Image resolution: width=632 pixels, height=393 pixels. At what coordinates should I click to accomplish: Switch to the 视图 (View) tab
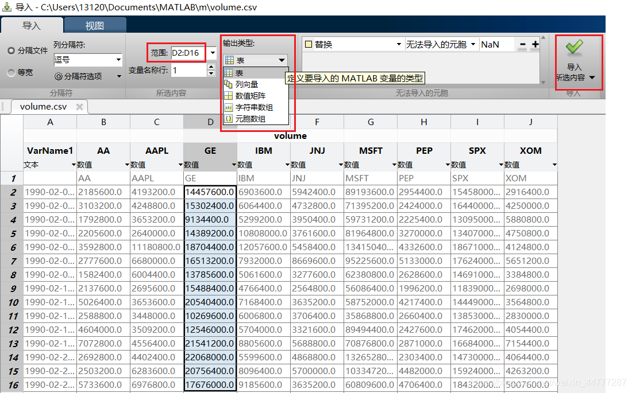[x=95, y=25]
